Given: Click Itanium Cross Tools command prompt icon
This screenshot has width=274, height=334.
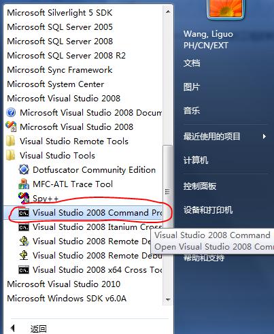Looking at the screenshot, I should coord(24,227).
